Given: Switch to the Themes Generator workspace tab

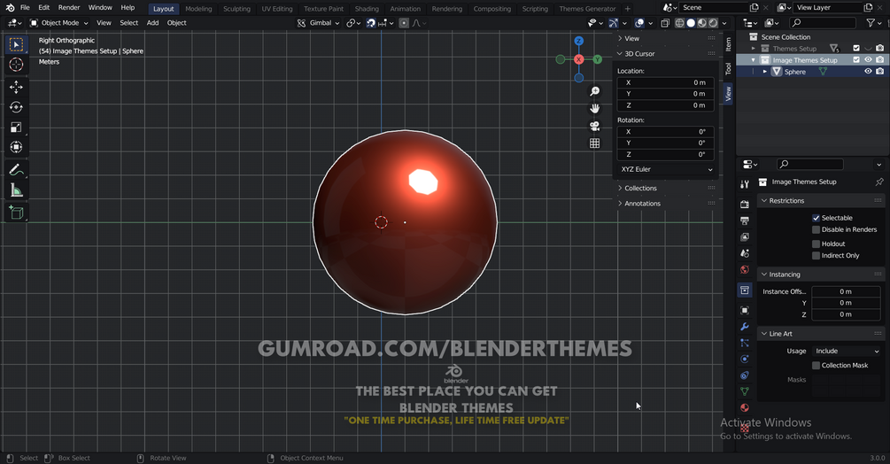Looking at the screenshot, I should coord(587,9).
